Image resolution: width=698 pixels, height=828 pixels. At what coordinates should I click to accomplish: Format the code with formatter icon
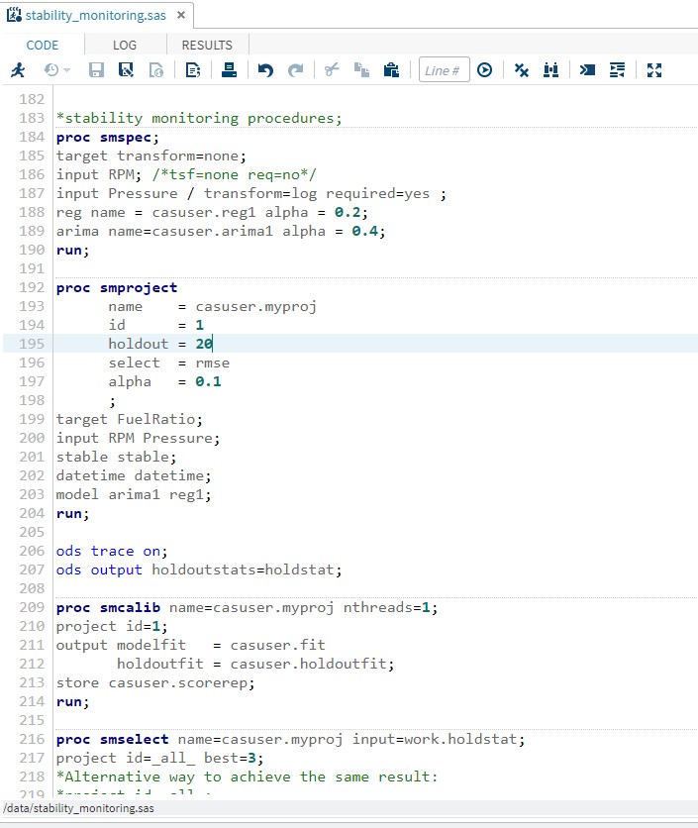[618, 70]
